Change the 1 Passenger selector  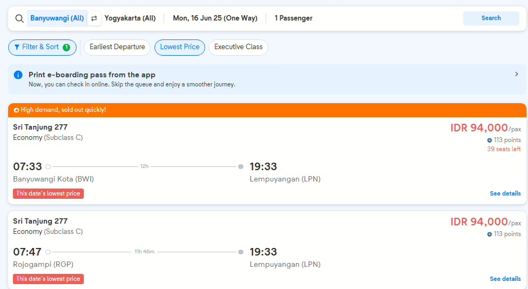pyautogui.click(x=293, y=18)
